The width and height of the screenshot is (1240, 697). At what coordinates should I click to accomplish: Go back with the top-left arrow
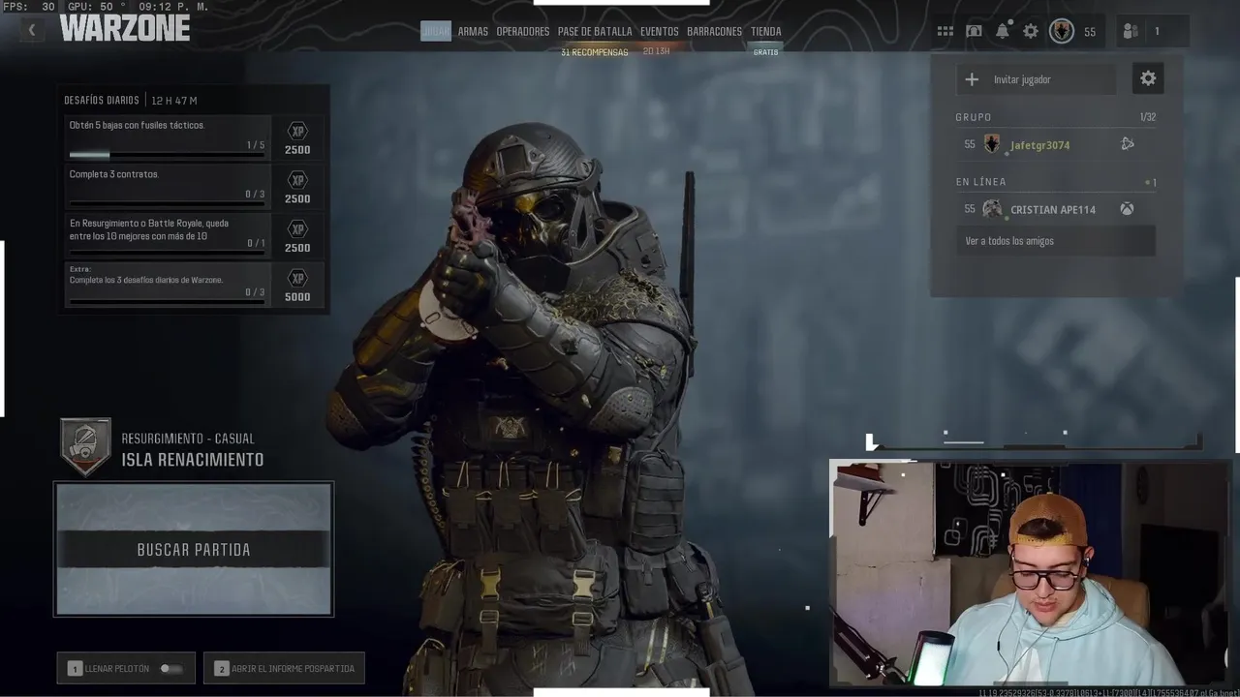click(31, 31)
